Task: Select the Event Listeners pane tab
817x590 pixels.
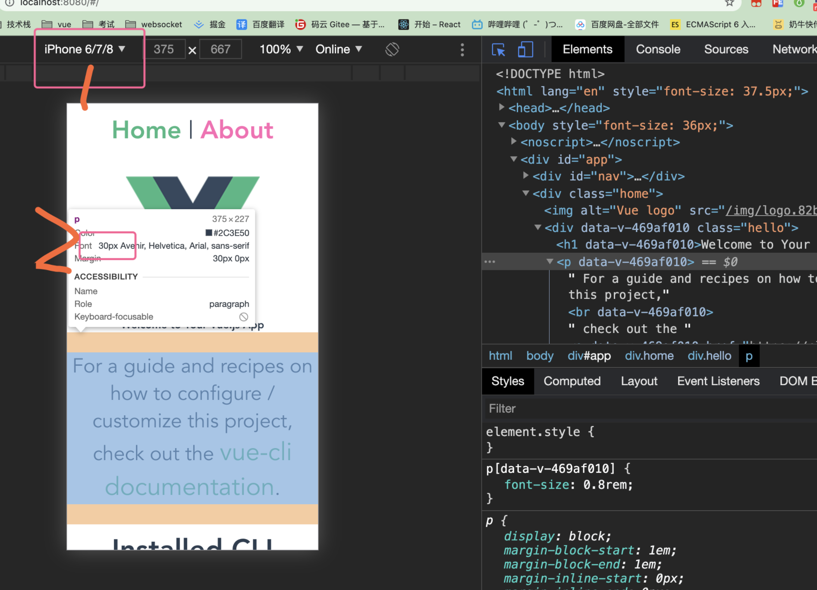Action: point(718,381)
